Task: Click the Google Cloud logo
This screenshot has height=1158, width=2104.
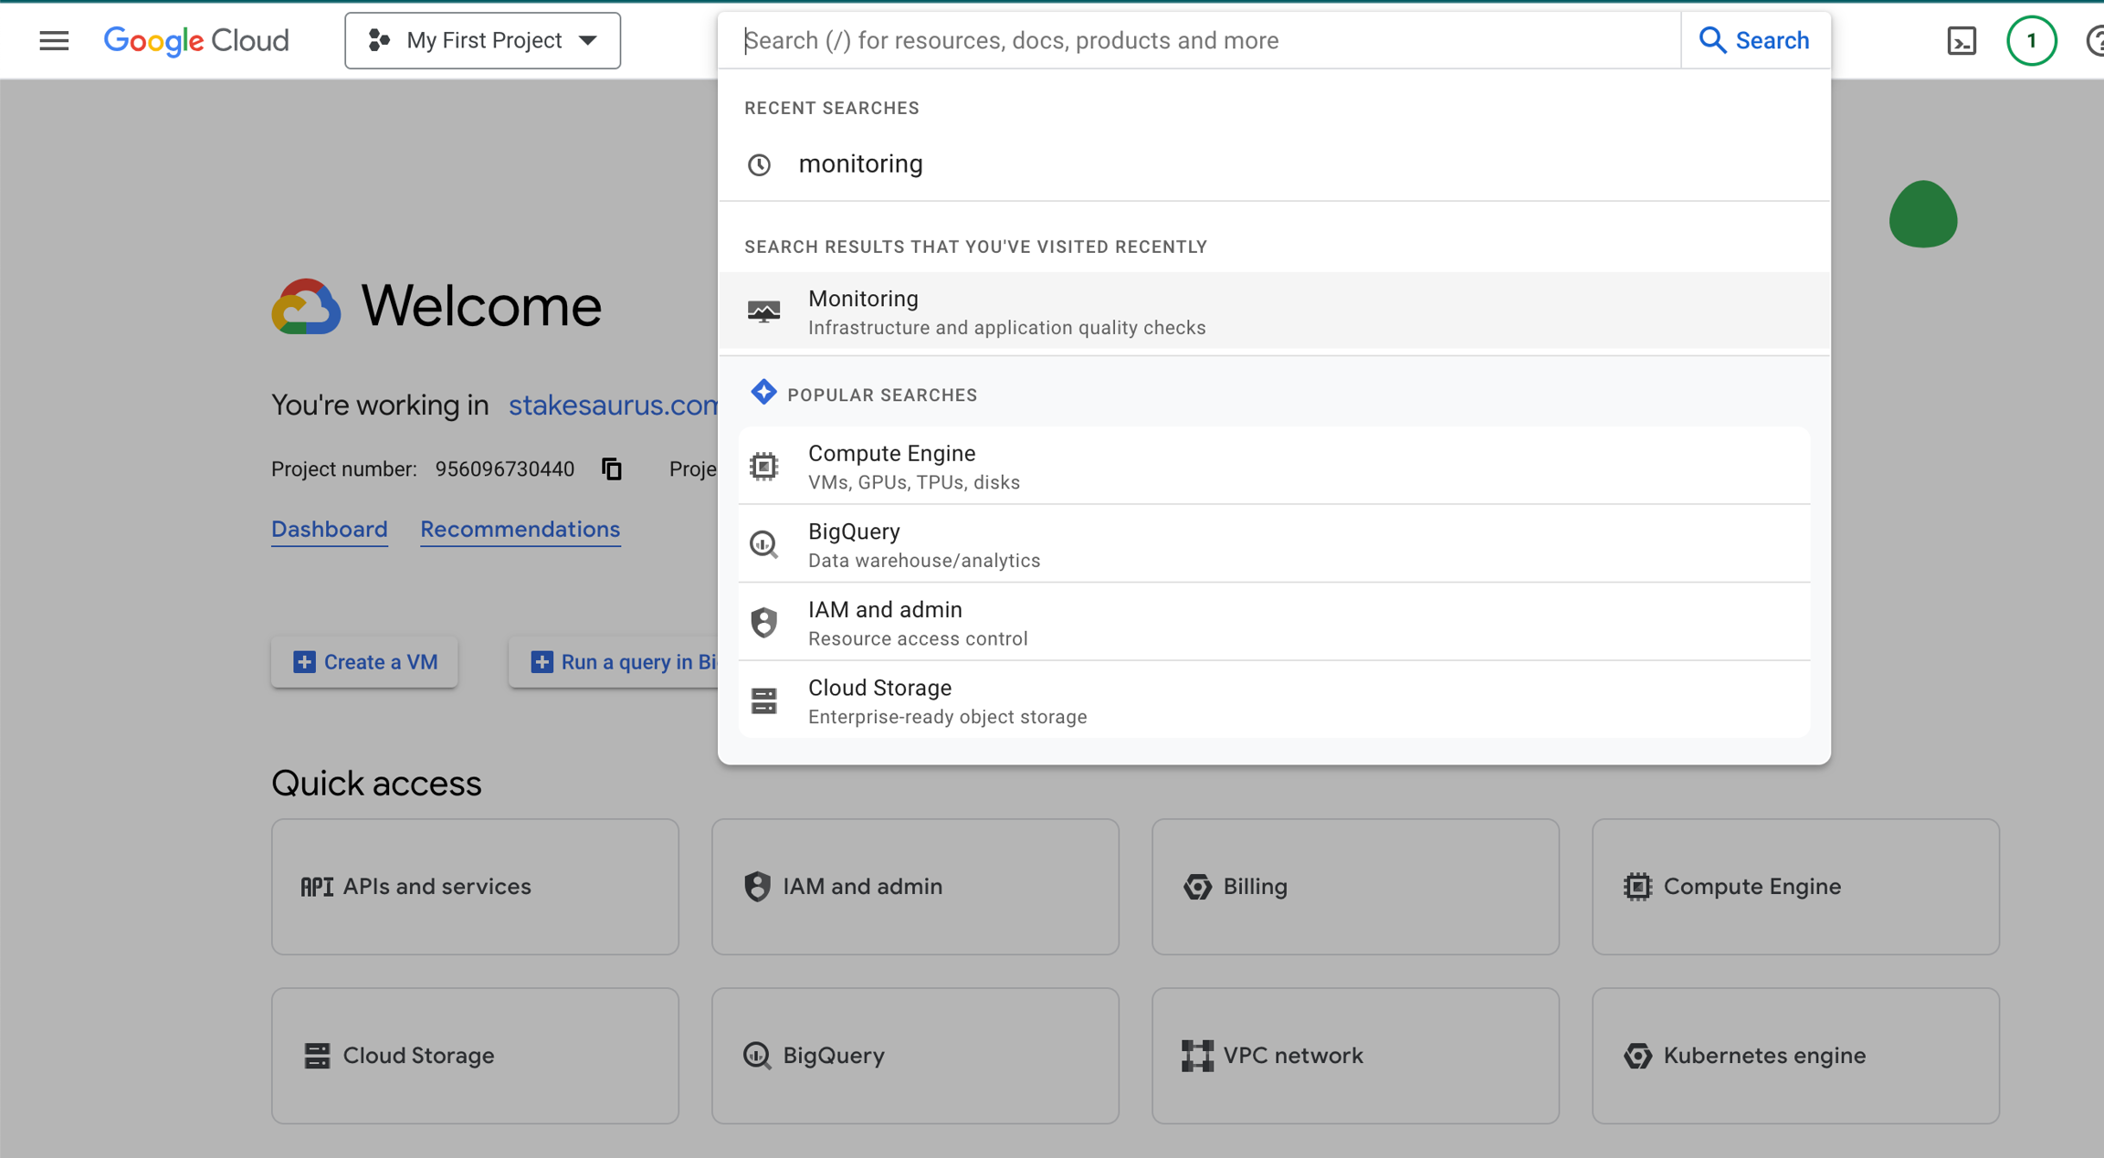Action: 196,40
